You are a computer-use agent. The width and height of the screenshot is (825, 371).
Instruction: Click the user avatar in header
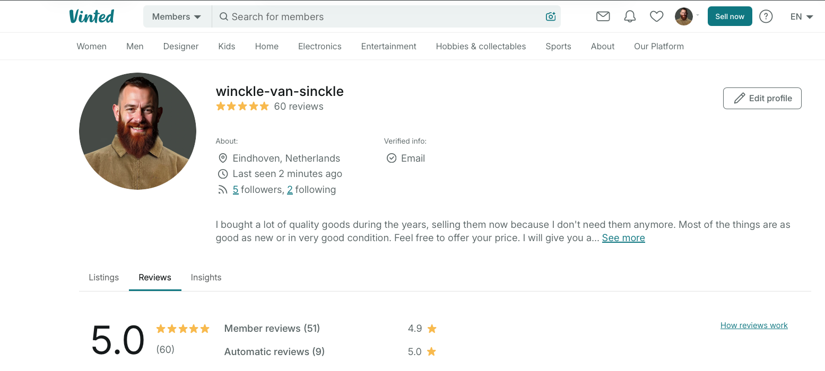point(684,16)
